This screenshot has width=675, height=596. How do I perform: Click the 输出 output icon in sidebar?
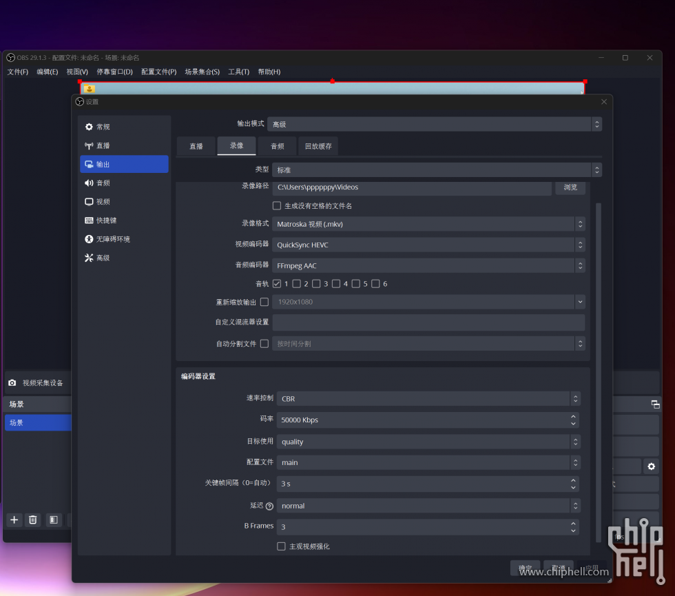click(x=89, y=164)
